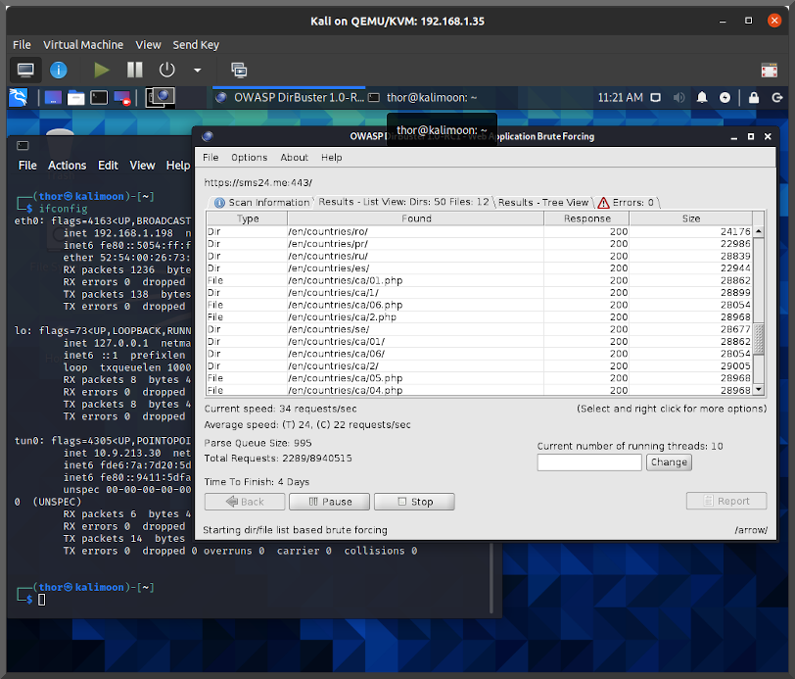Click the power shutdown icon

[166, 70]
